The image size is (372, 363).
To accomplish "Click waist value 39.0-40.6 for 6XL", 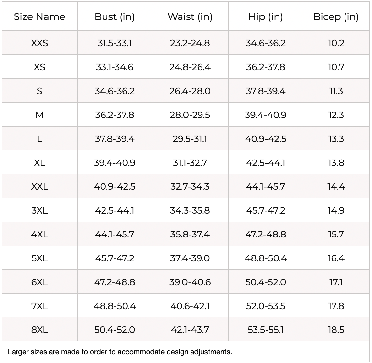I will click(190, 282).
